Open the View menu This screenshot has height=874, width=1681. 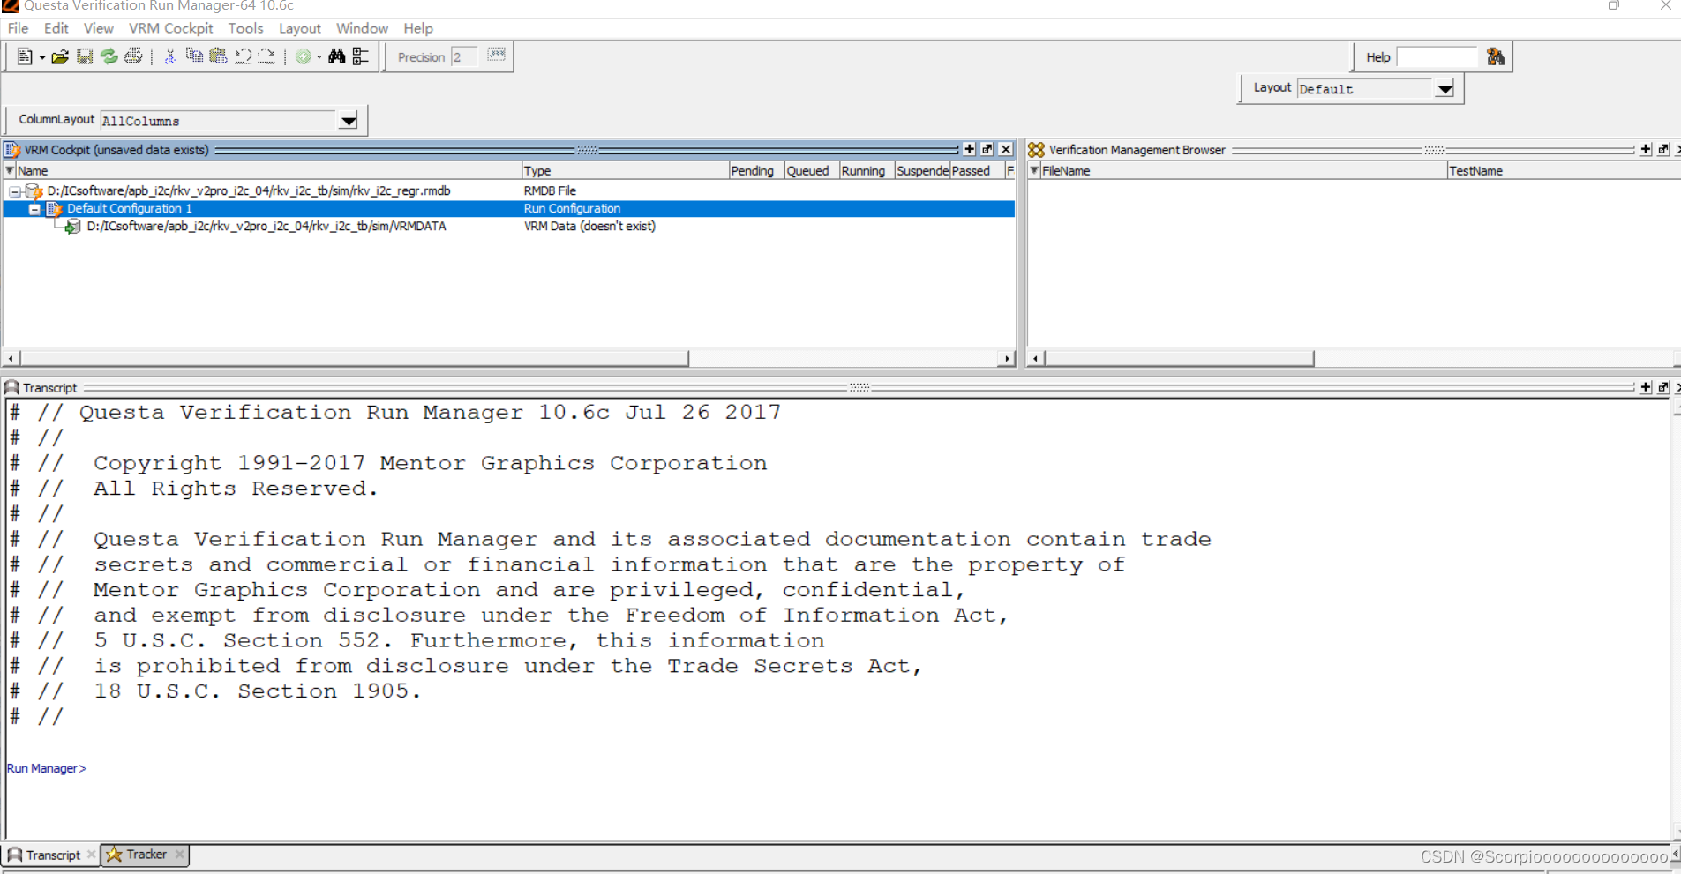pyautogui.click(x=99, y=28)
